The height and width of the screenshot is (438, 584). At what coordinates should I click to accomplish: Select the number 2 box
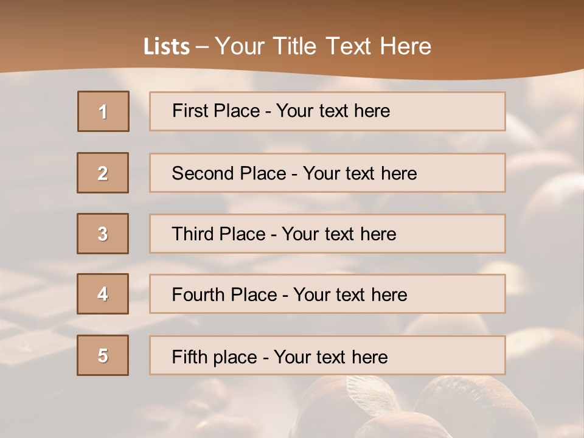(103, 173)
